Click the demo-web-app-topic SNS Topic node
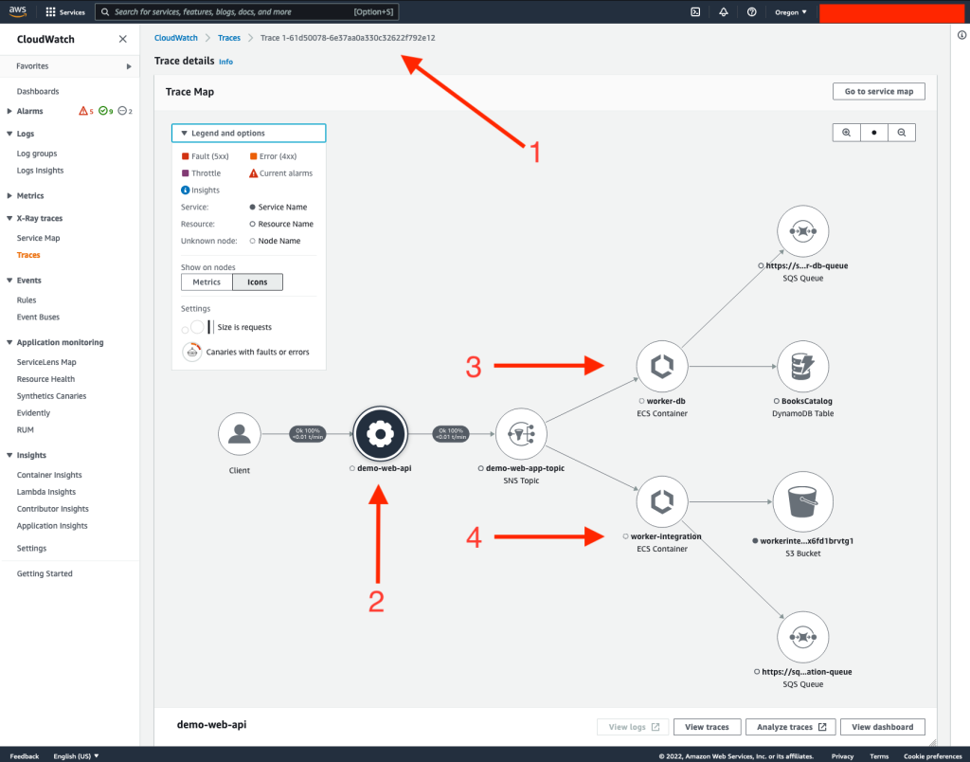The image size is (970, 762). (522, 434)
